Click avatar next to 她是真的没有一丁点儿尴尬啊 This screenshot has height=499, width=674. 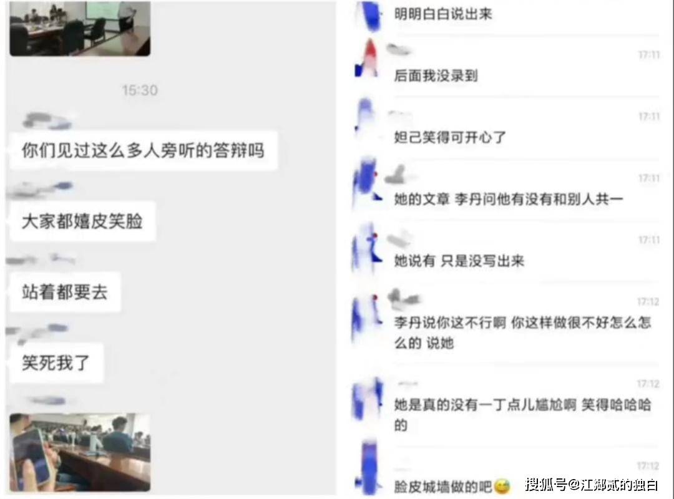367,400
